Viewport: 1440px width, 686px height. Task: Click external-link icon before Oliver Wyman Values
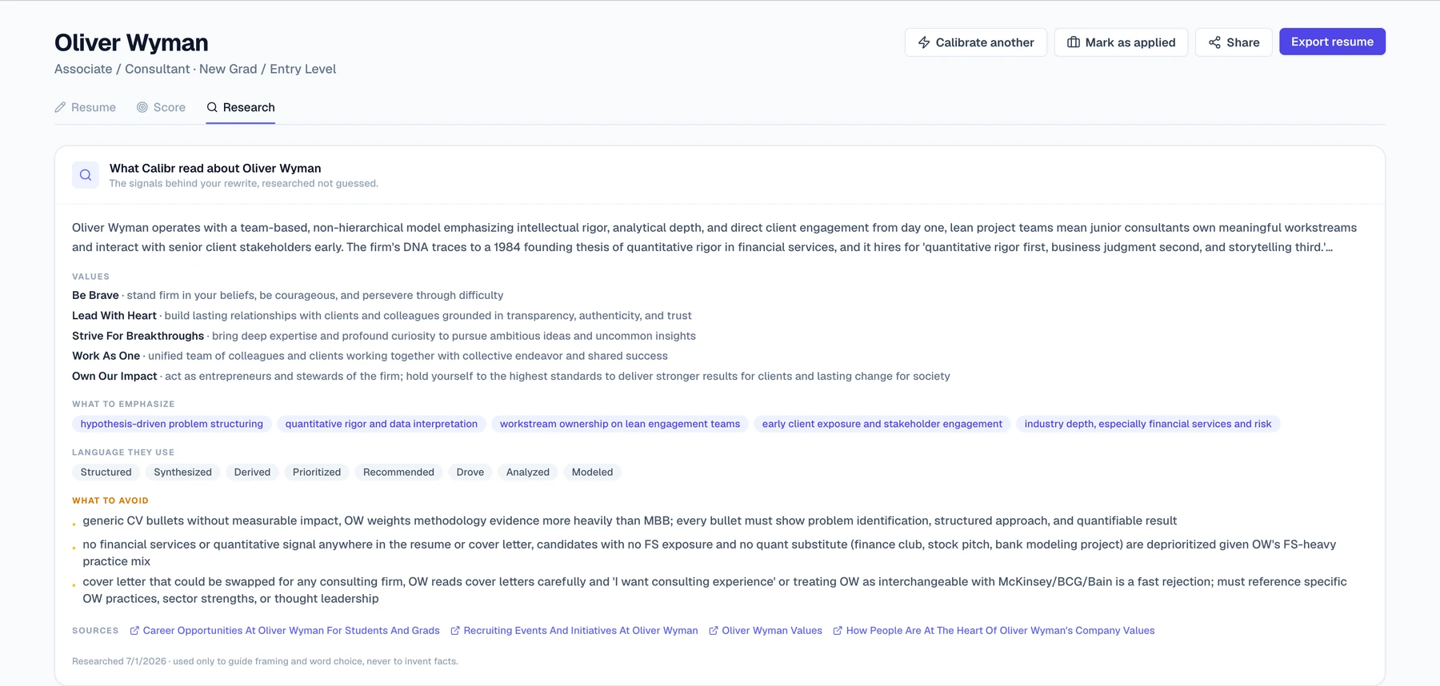coord(714,631)
